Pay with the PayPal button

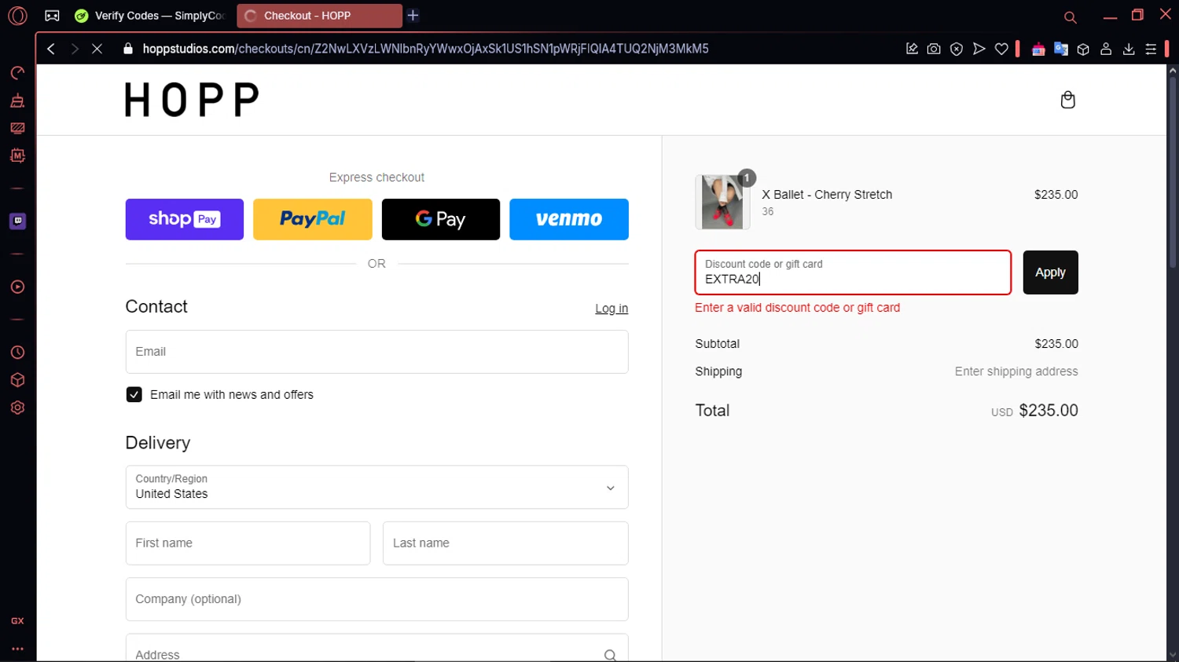point(313,219)
